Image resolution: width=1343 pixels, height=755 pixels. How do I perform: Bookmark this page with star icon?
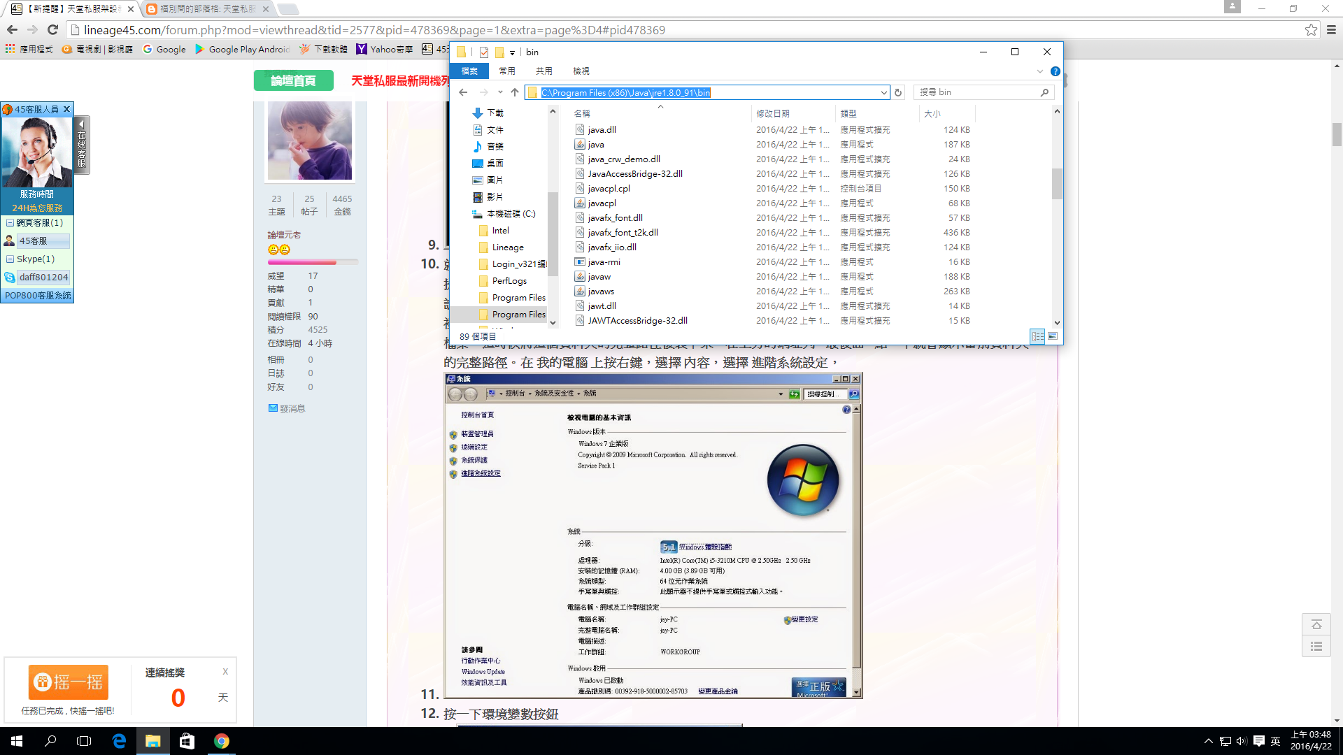click(x=1312, y=30)
